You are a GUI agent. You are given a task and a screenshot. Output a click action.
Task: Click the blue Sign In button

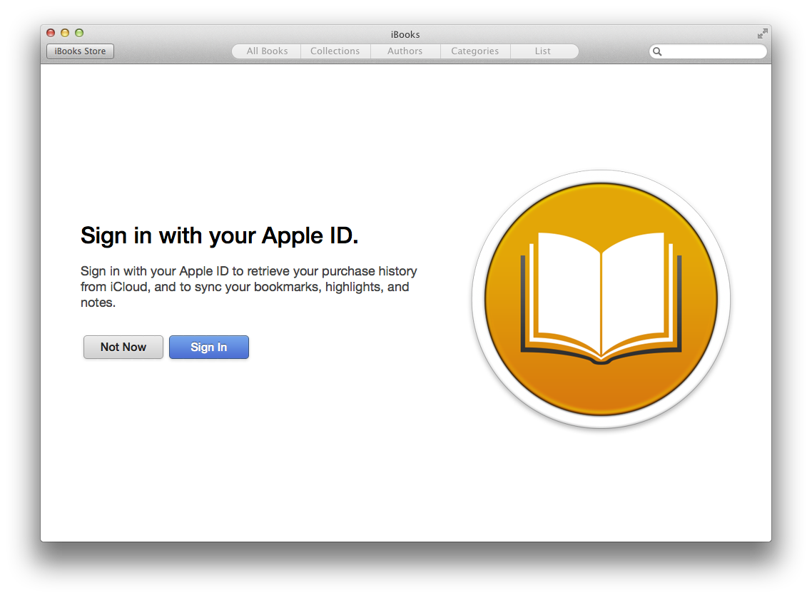(208, 347)
